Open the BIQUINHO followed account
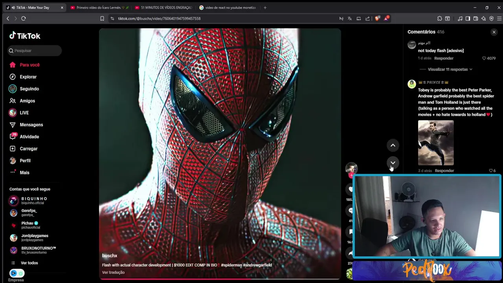Image resolution: width=503 pixels, height=283 pixels. click(x=28, y=201)
